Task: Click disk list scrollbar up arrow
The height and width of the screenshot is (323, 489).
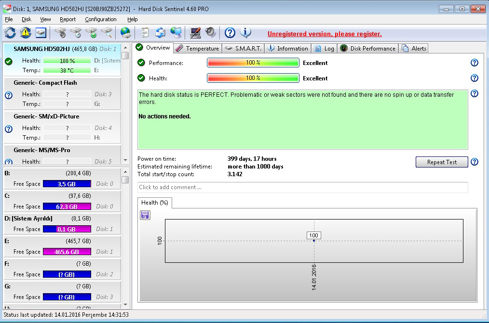Action: [125, 48]
